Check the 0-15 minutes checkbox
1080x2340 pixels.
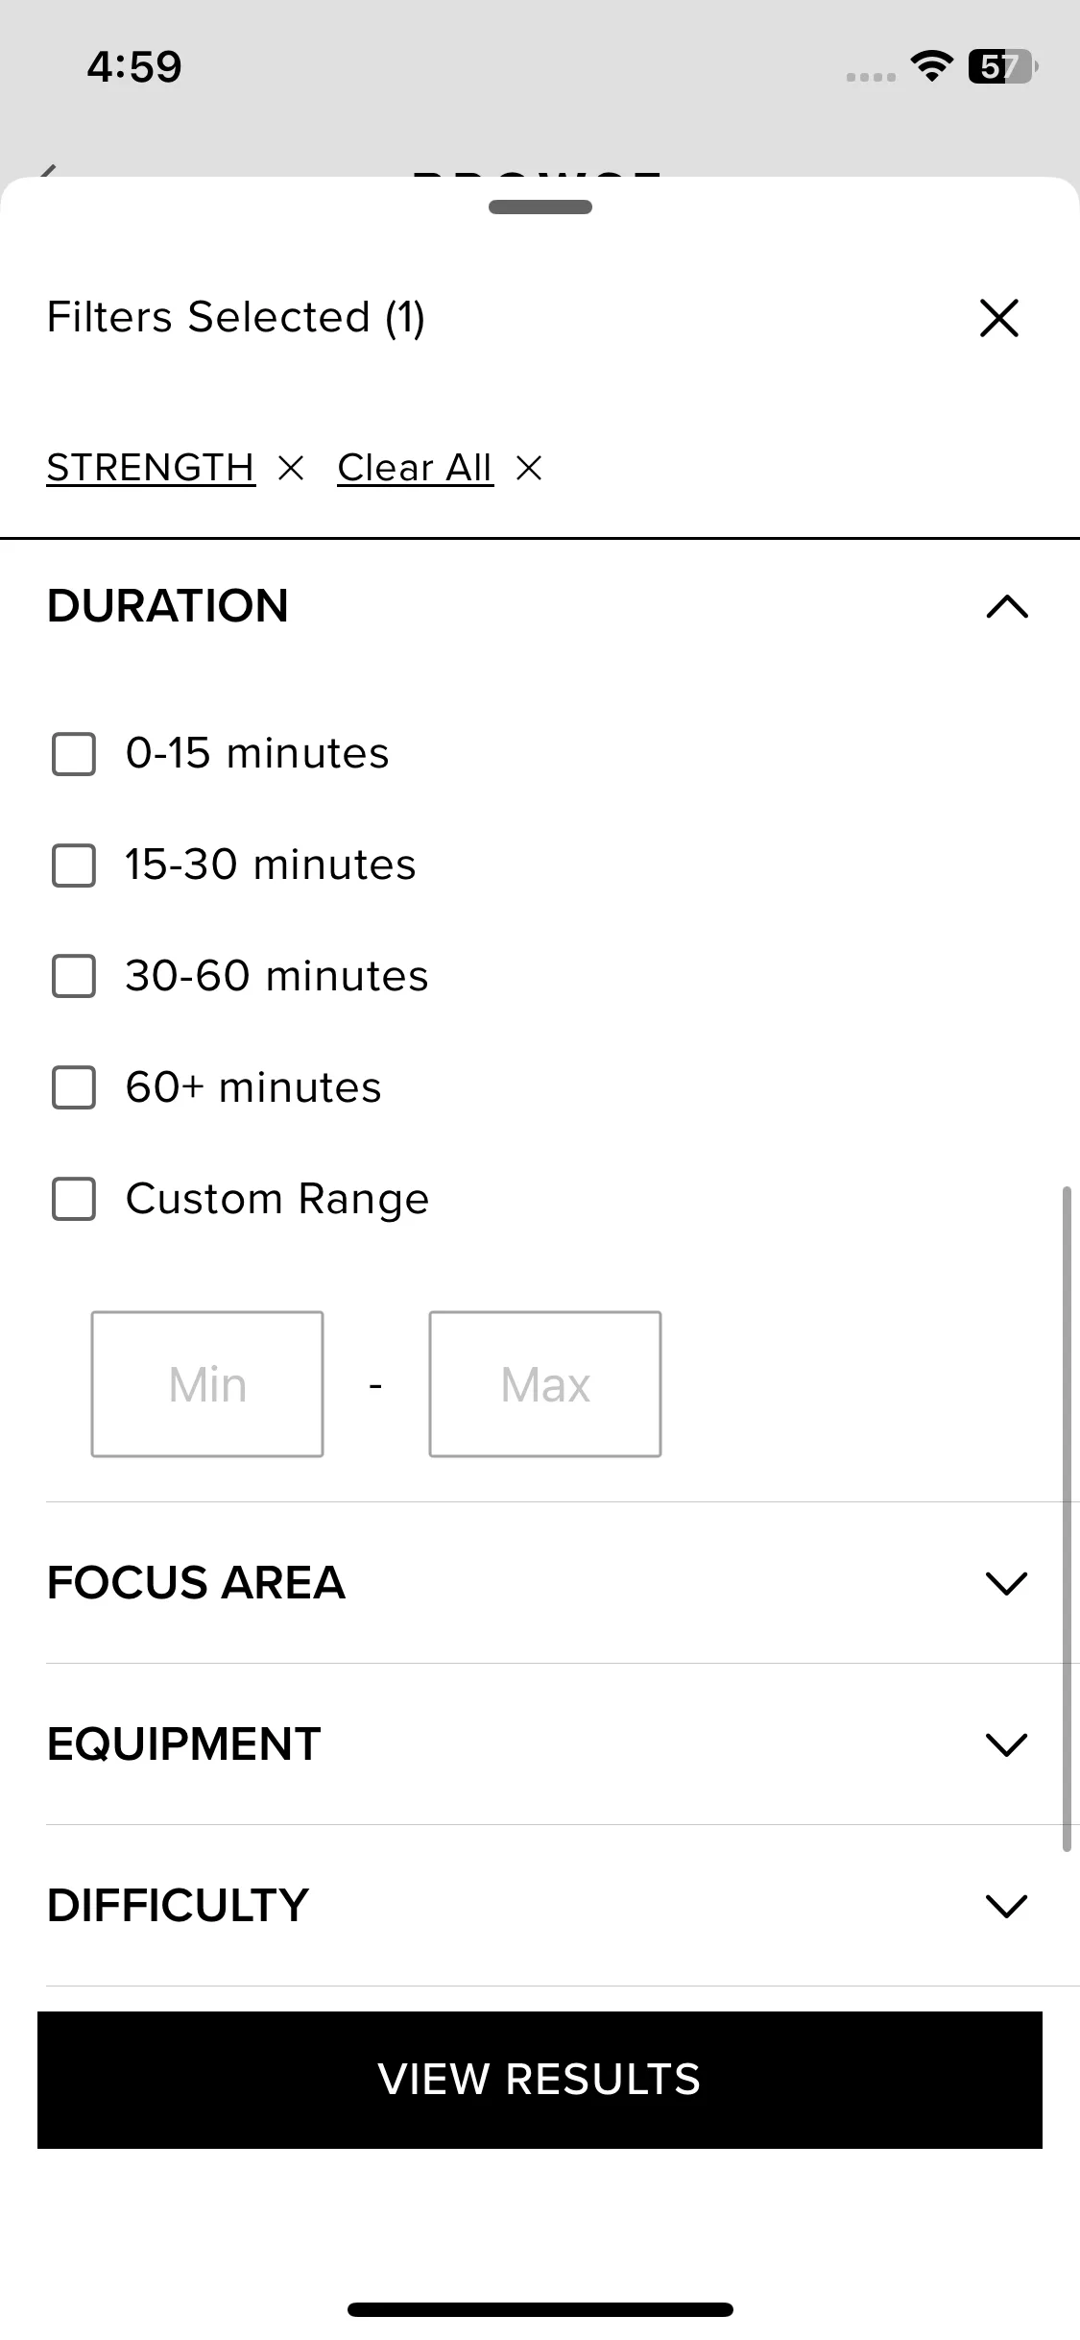(74, 754)
